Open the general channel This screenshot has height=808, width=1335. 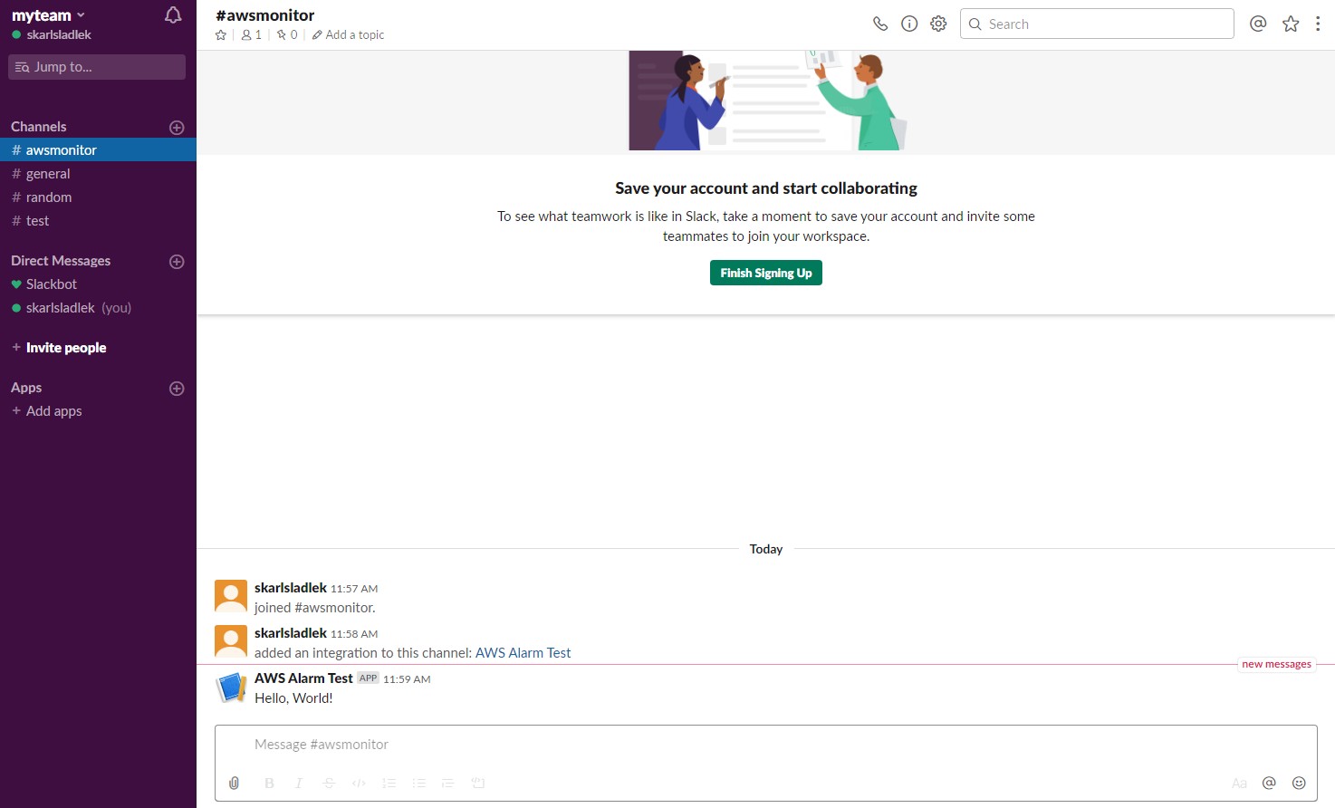click(x=98, y=174)
